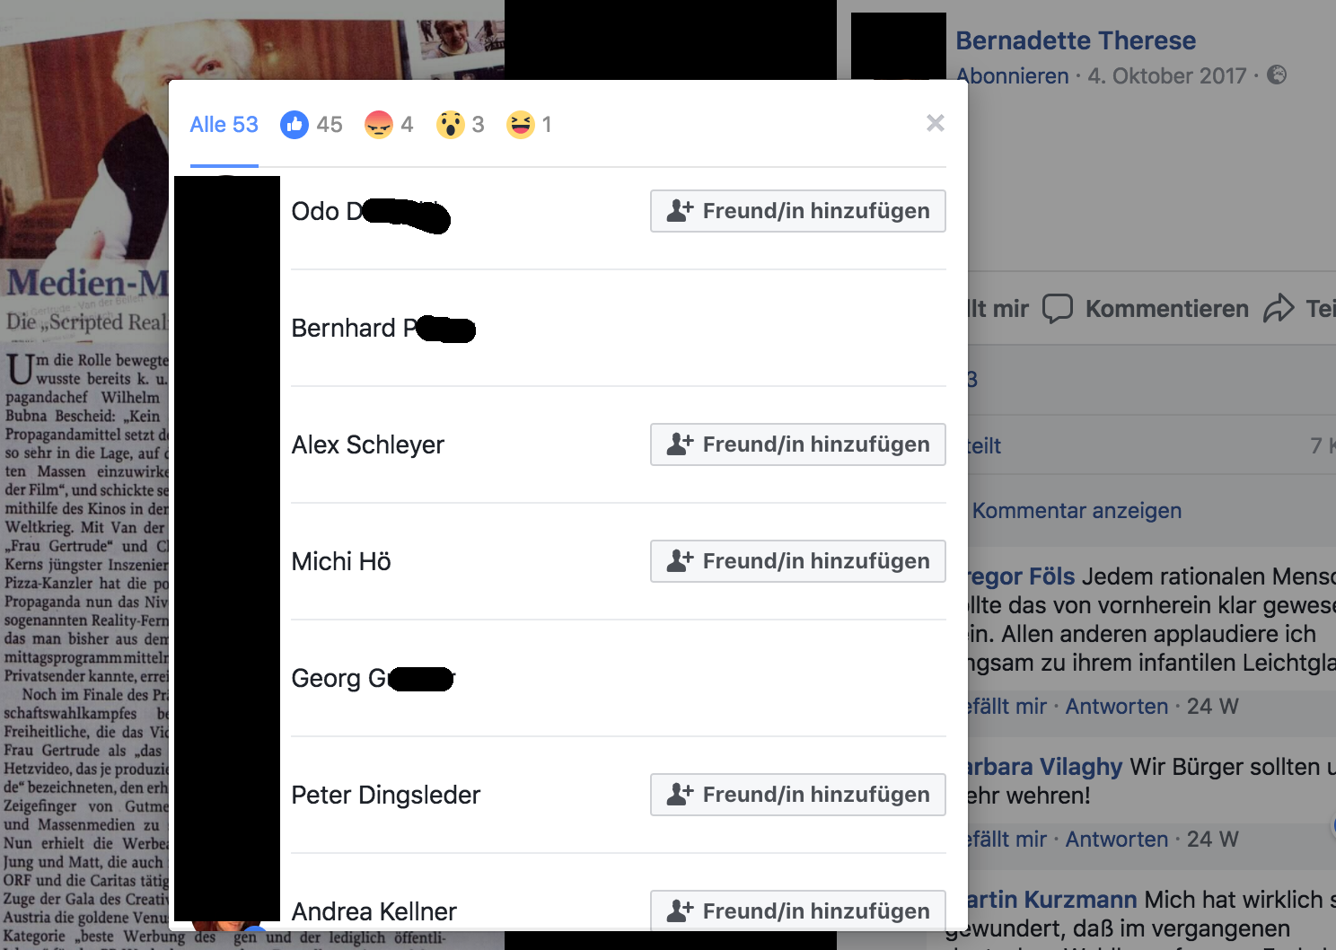The image size is (1336, 950).
Task: Close the reactions dialog with the X
Action: pos(936,123)
